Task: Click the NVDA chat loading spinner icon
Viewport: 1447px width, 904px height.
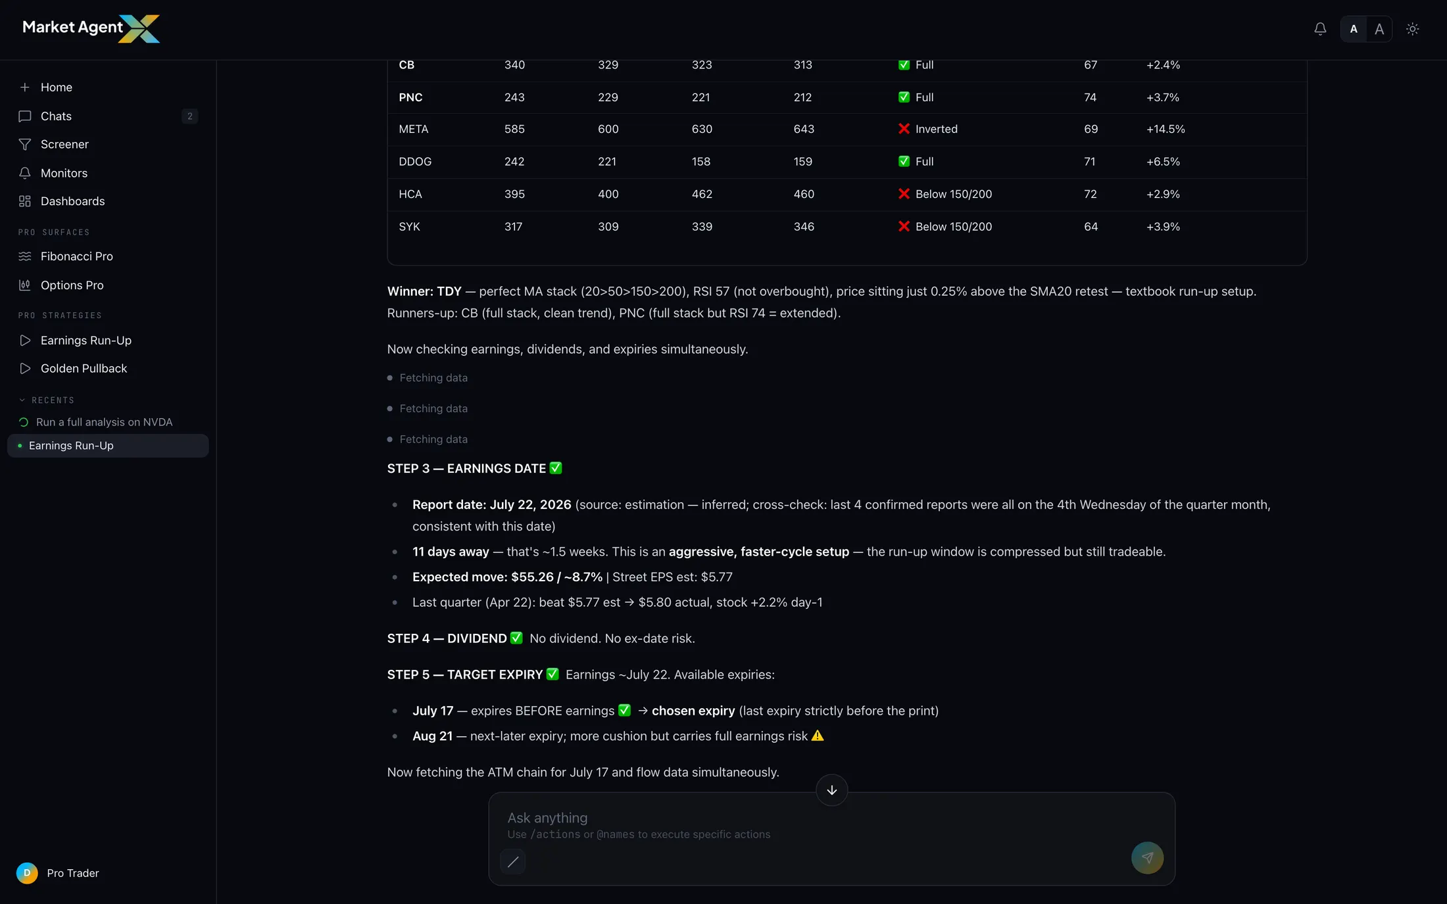Action: (24, 422)
